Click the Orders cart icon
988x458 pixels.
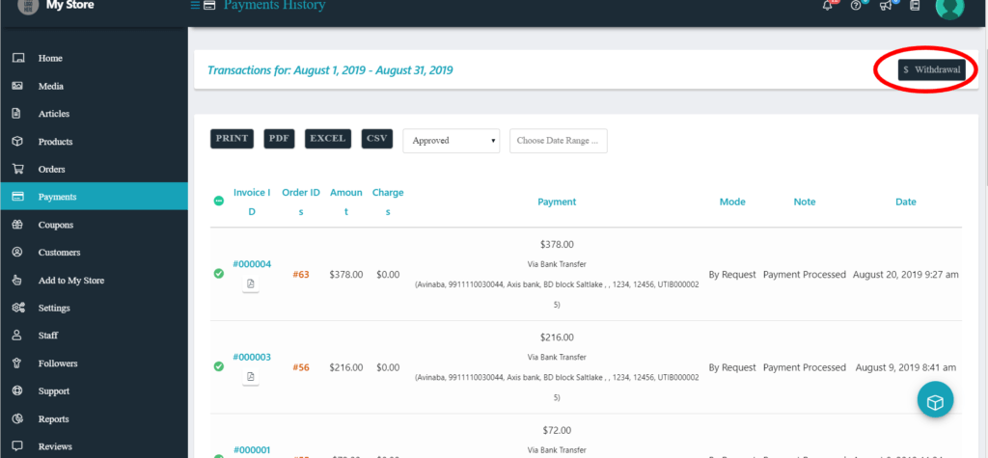pos(17,169)
